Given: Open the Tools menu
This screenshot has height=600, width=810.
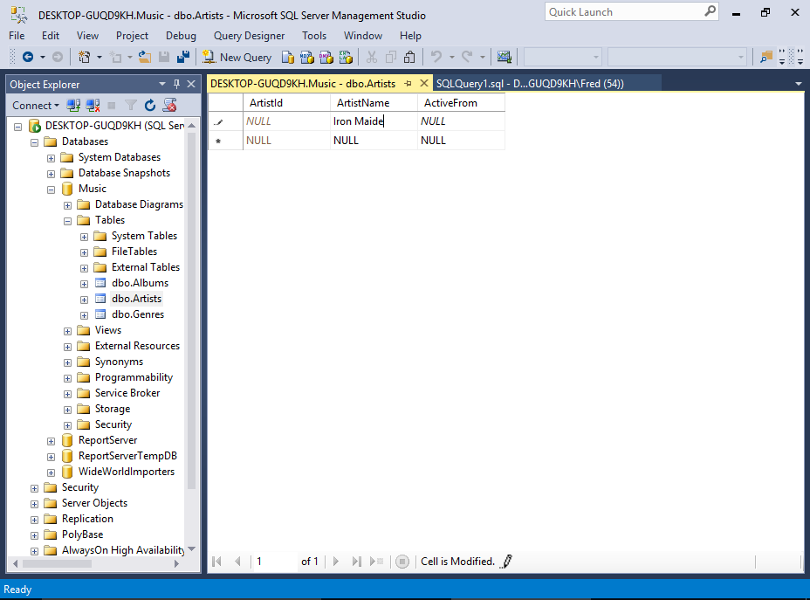Looking at the screenshot, I should [314, 36].
